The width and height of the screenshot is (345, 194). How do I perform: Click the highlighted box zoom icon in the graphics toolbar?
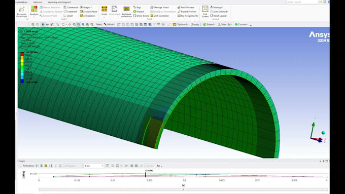[78, 24]
